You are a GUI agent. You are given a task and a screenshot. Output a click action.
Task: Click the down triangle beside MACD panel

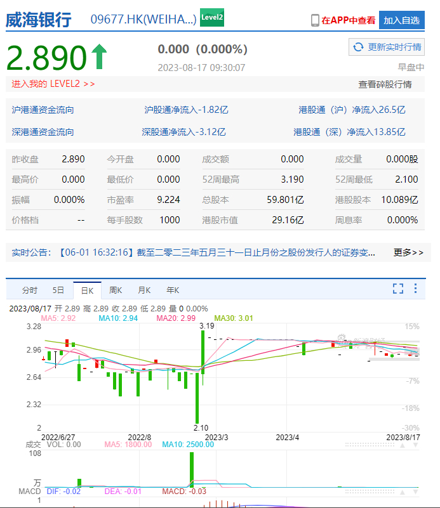pyautogui.click(x=415, y=492)
